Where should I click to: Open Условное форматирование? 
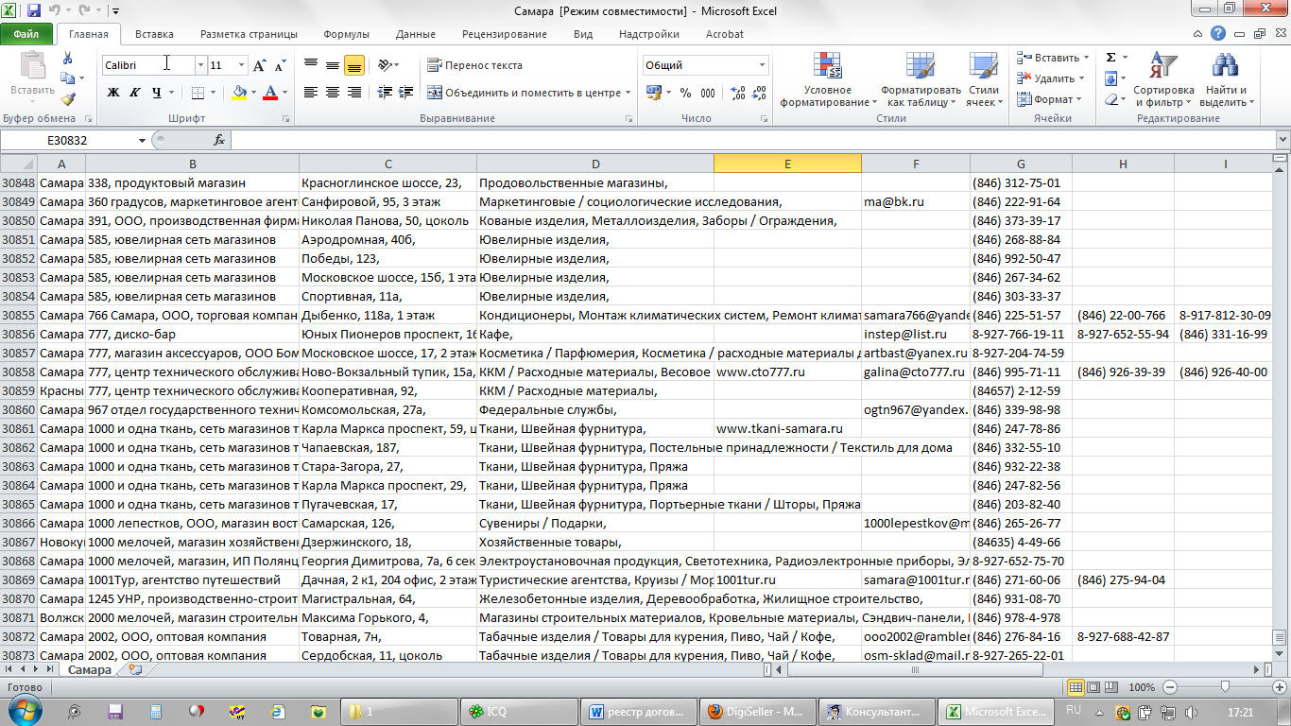pos(828,80)
